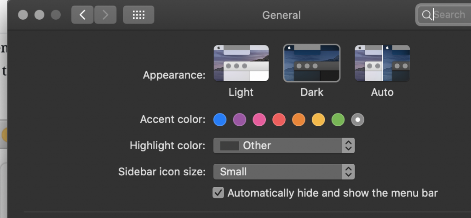Click in the Search field

tap(451, 15)
